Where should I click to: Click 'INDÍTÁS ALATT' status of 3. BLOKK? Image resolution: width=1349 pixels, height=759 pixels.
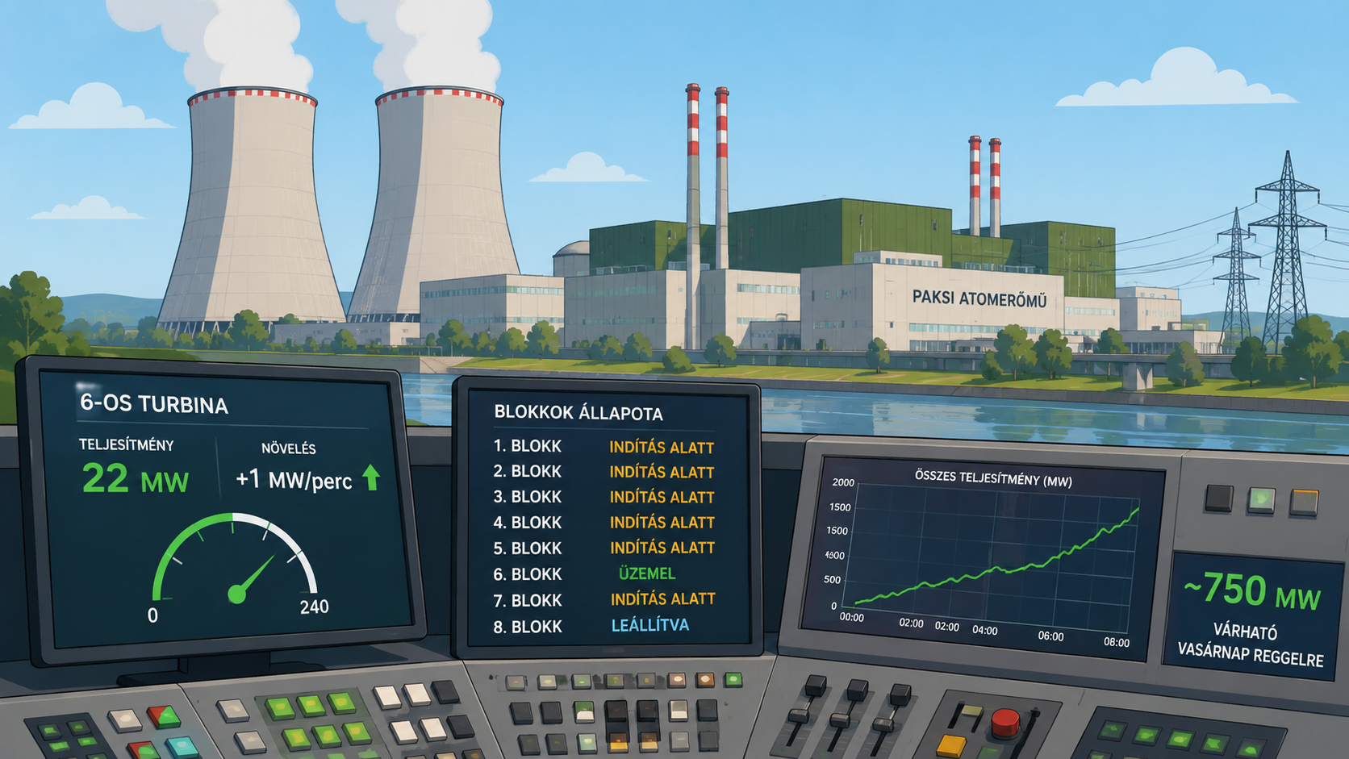coord(662,498)
